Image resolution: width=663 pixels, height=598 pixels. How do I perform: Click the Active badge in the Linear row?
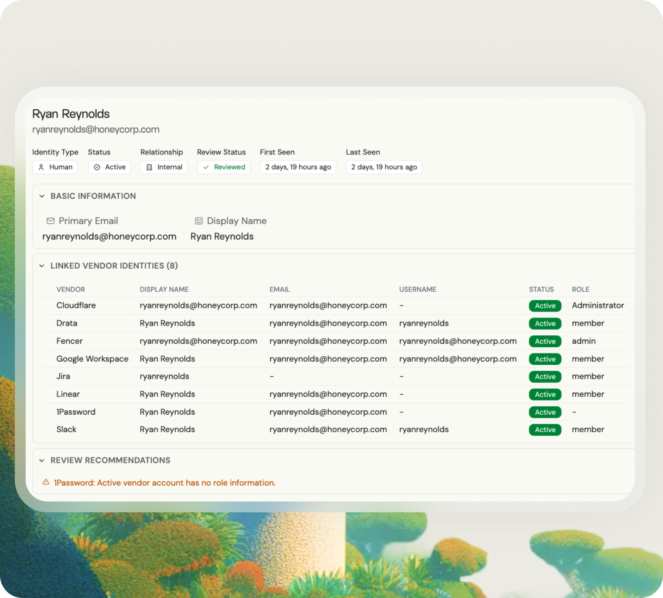(545, 395)
